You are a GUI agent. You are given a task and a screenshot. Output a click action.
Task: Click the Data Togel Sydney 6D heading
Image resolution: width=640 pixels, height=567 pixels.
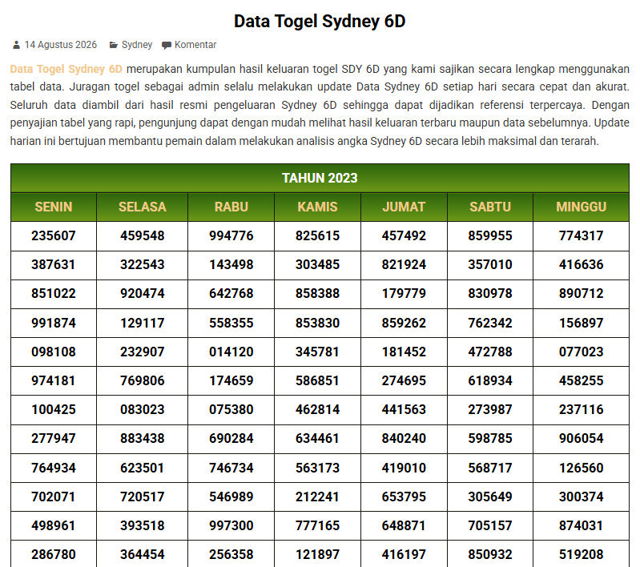320,22
